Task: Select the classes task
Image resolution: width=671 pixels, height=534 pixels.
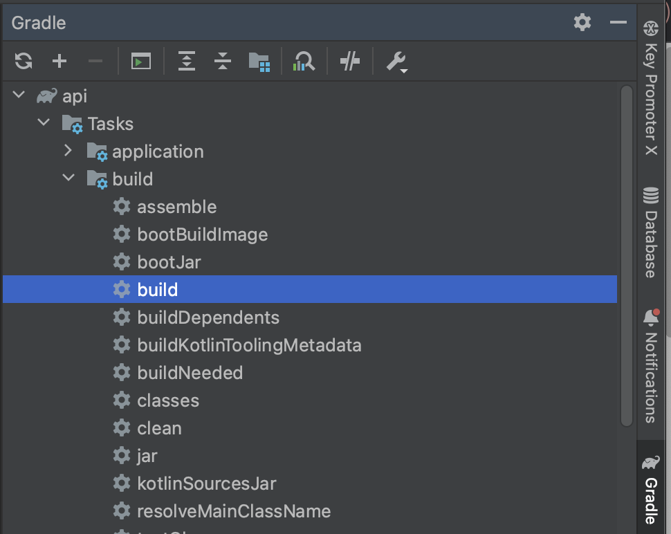Action: point(310,400)
